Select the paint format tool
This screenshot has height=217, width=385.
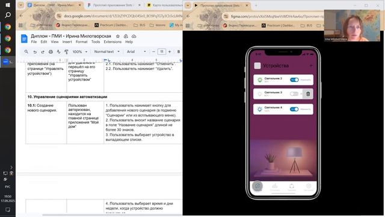point(66,52)
